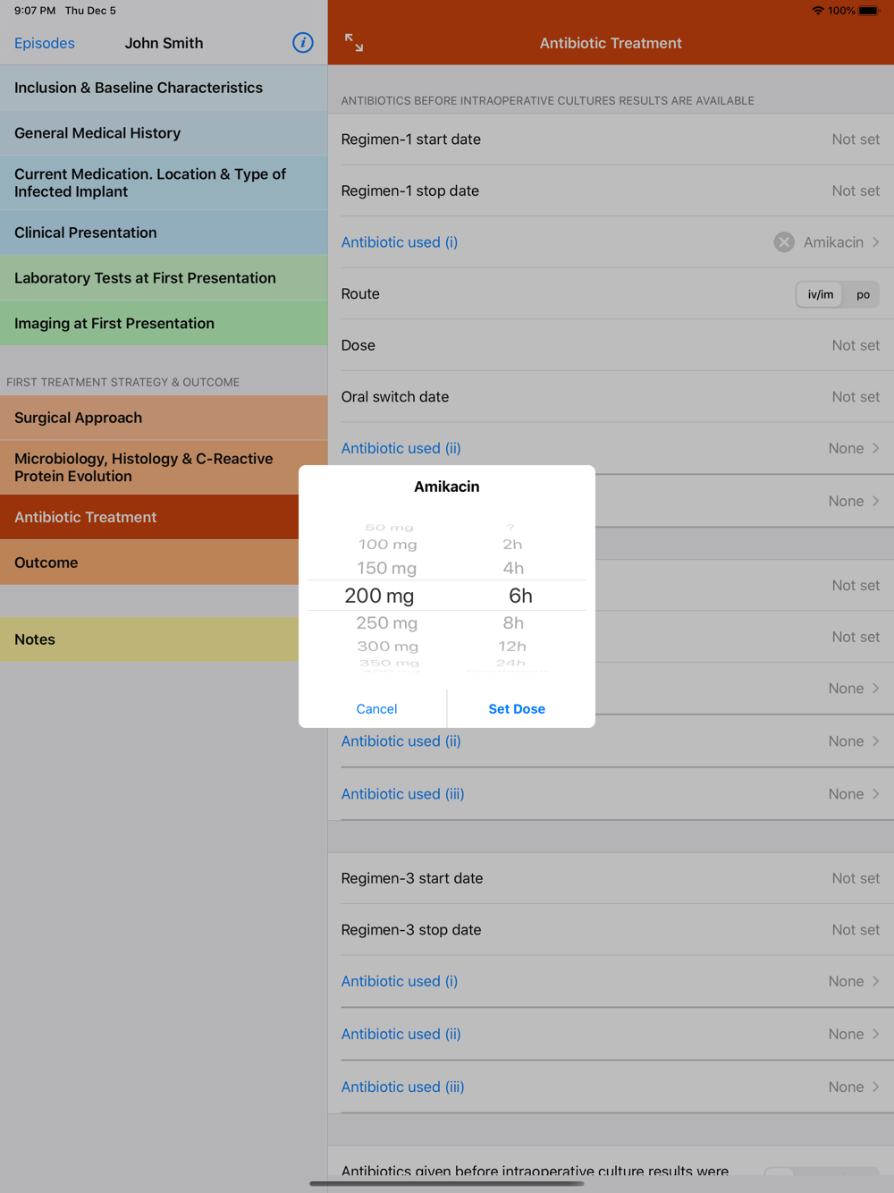894x1193 pixels.
Task: Pick 4h in interval picker
Action: [513, 568]
